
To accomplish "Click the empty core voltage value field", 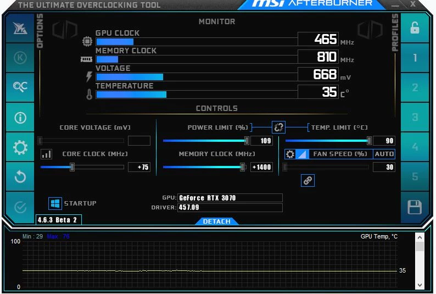I will pyautogui.click(x=139, y=141).
